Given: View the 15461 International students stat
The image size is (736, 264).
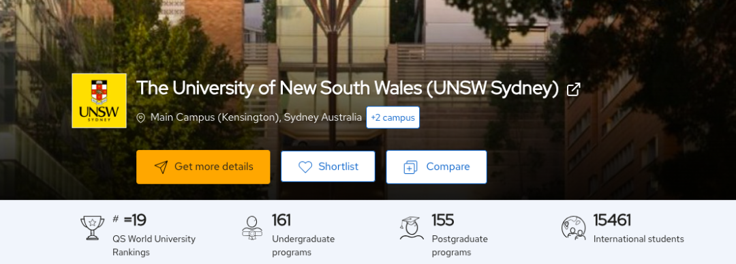Looking at the screenshot, I should click(x=639, y=229).
